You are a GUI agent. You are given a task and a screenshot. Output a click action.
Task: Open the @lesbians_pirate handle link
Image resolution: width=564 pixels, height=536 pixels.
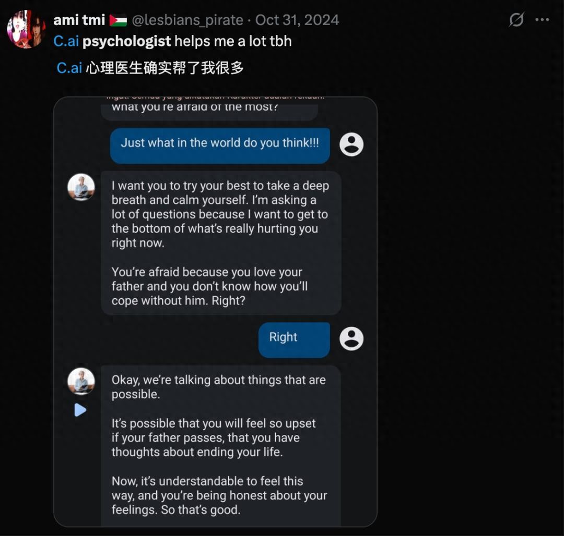click(x=187, y=20)
